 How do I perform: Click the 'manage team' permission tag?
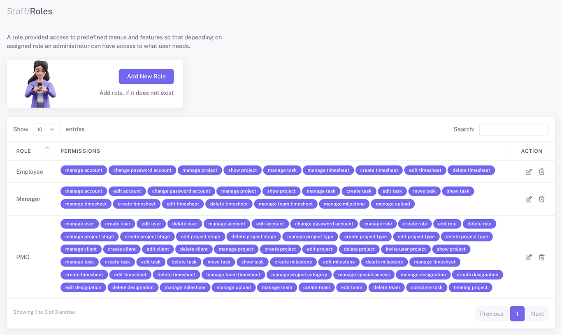coord(277,287)
